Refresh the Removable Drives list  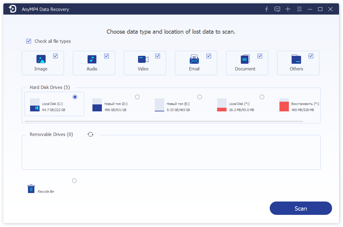point(90,134)
